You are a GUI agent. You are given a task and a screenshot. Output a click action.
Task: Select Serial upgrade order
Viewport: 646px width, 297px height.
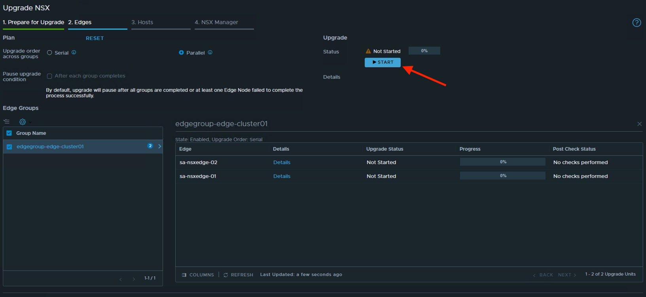click(49, 53)
